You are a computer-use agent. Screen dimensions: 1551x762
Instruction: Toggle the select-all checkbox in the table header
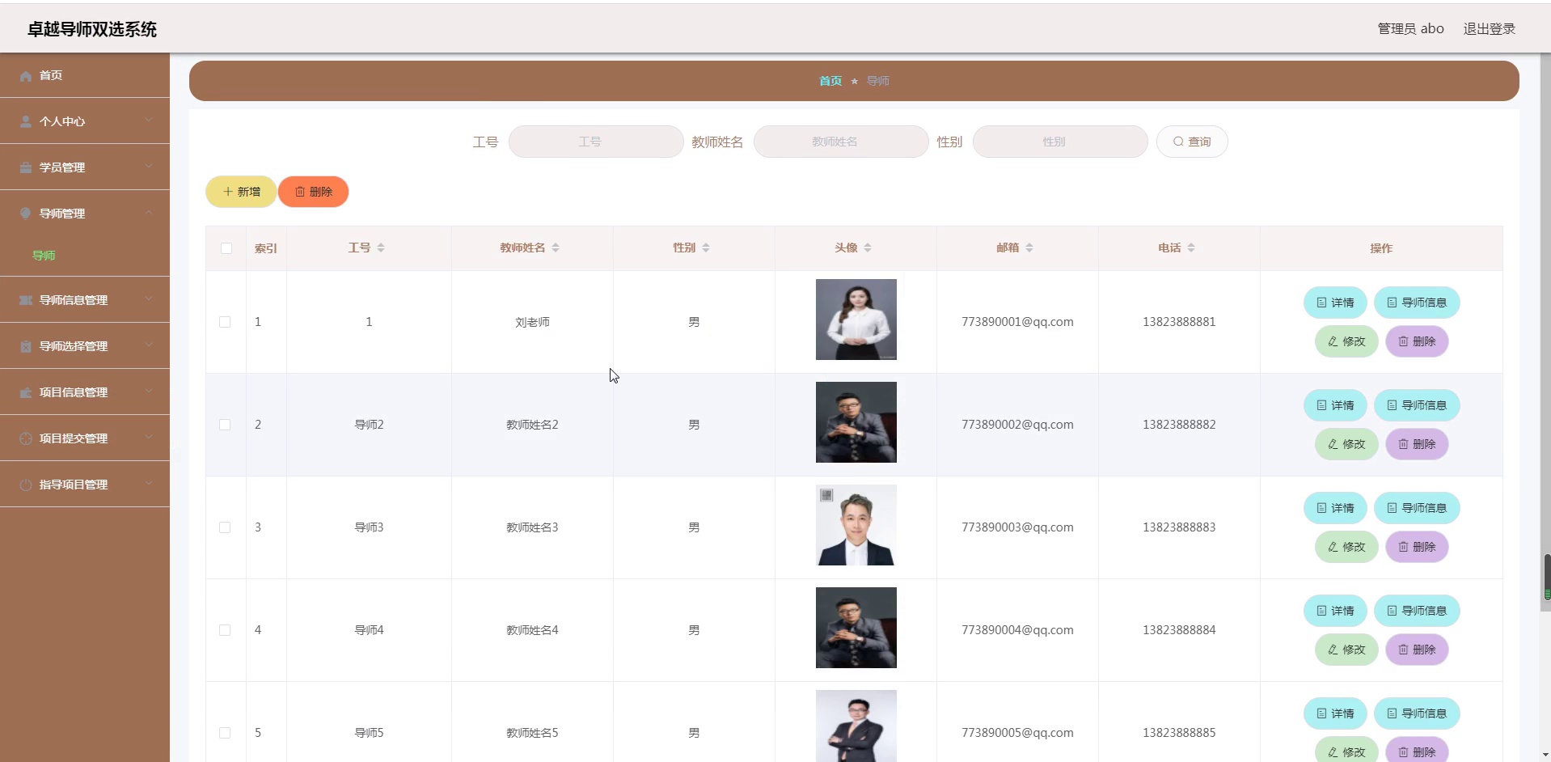tap(226, 248)
